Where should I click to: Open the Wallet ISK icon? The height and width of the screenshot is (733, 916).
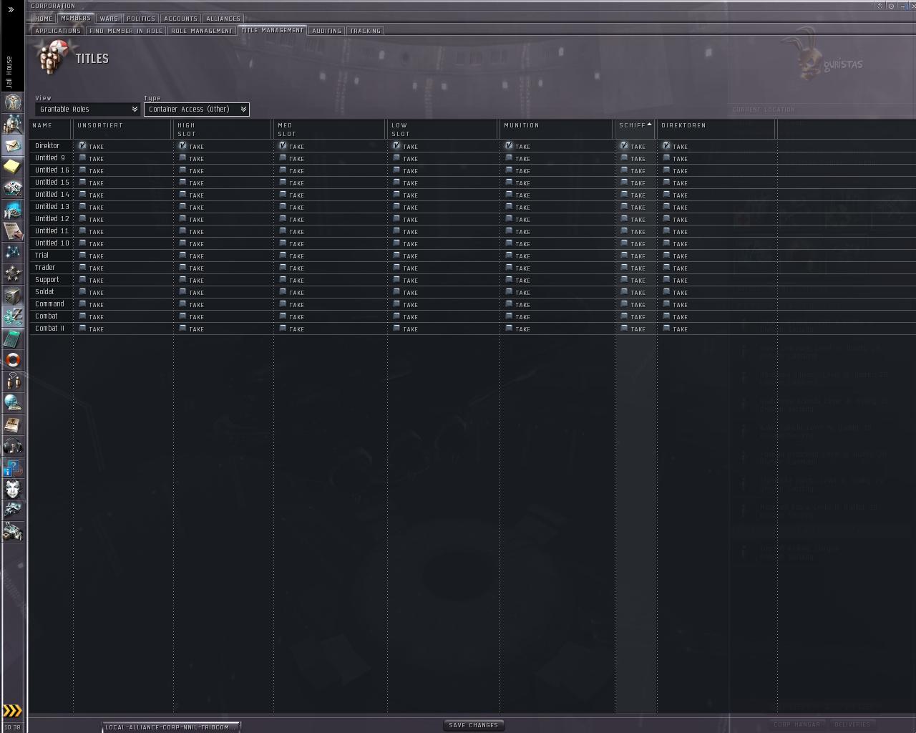pos(13,317)
